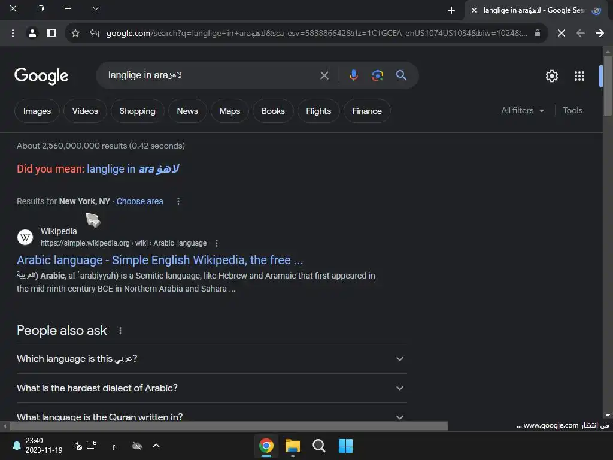Screen dimensions: 613x460
Task: Open options for People also ask
Action: pos(120,331)
